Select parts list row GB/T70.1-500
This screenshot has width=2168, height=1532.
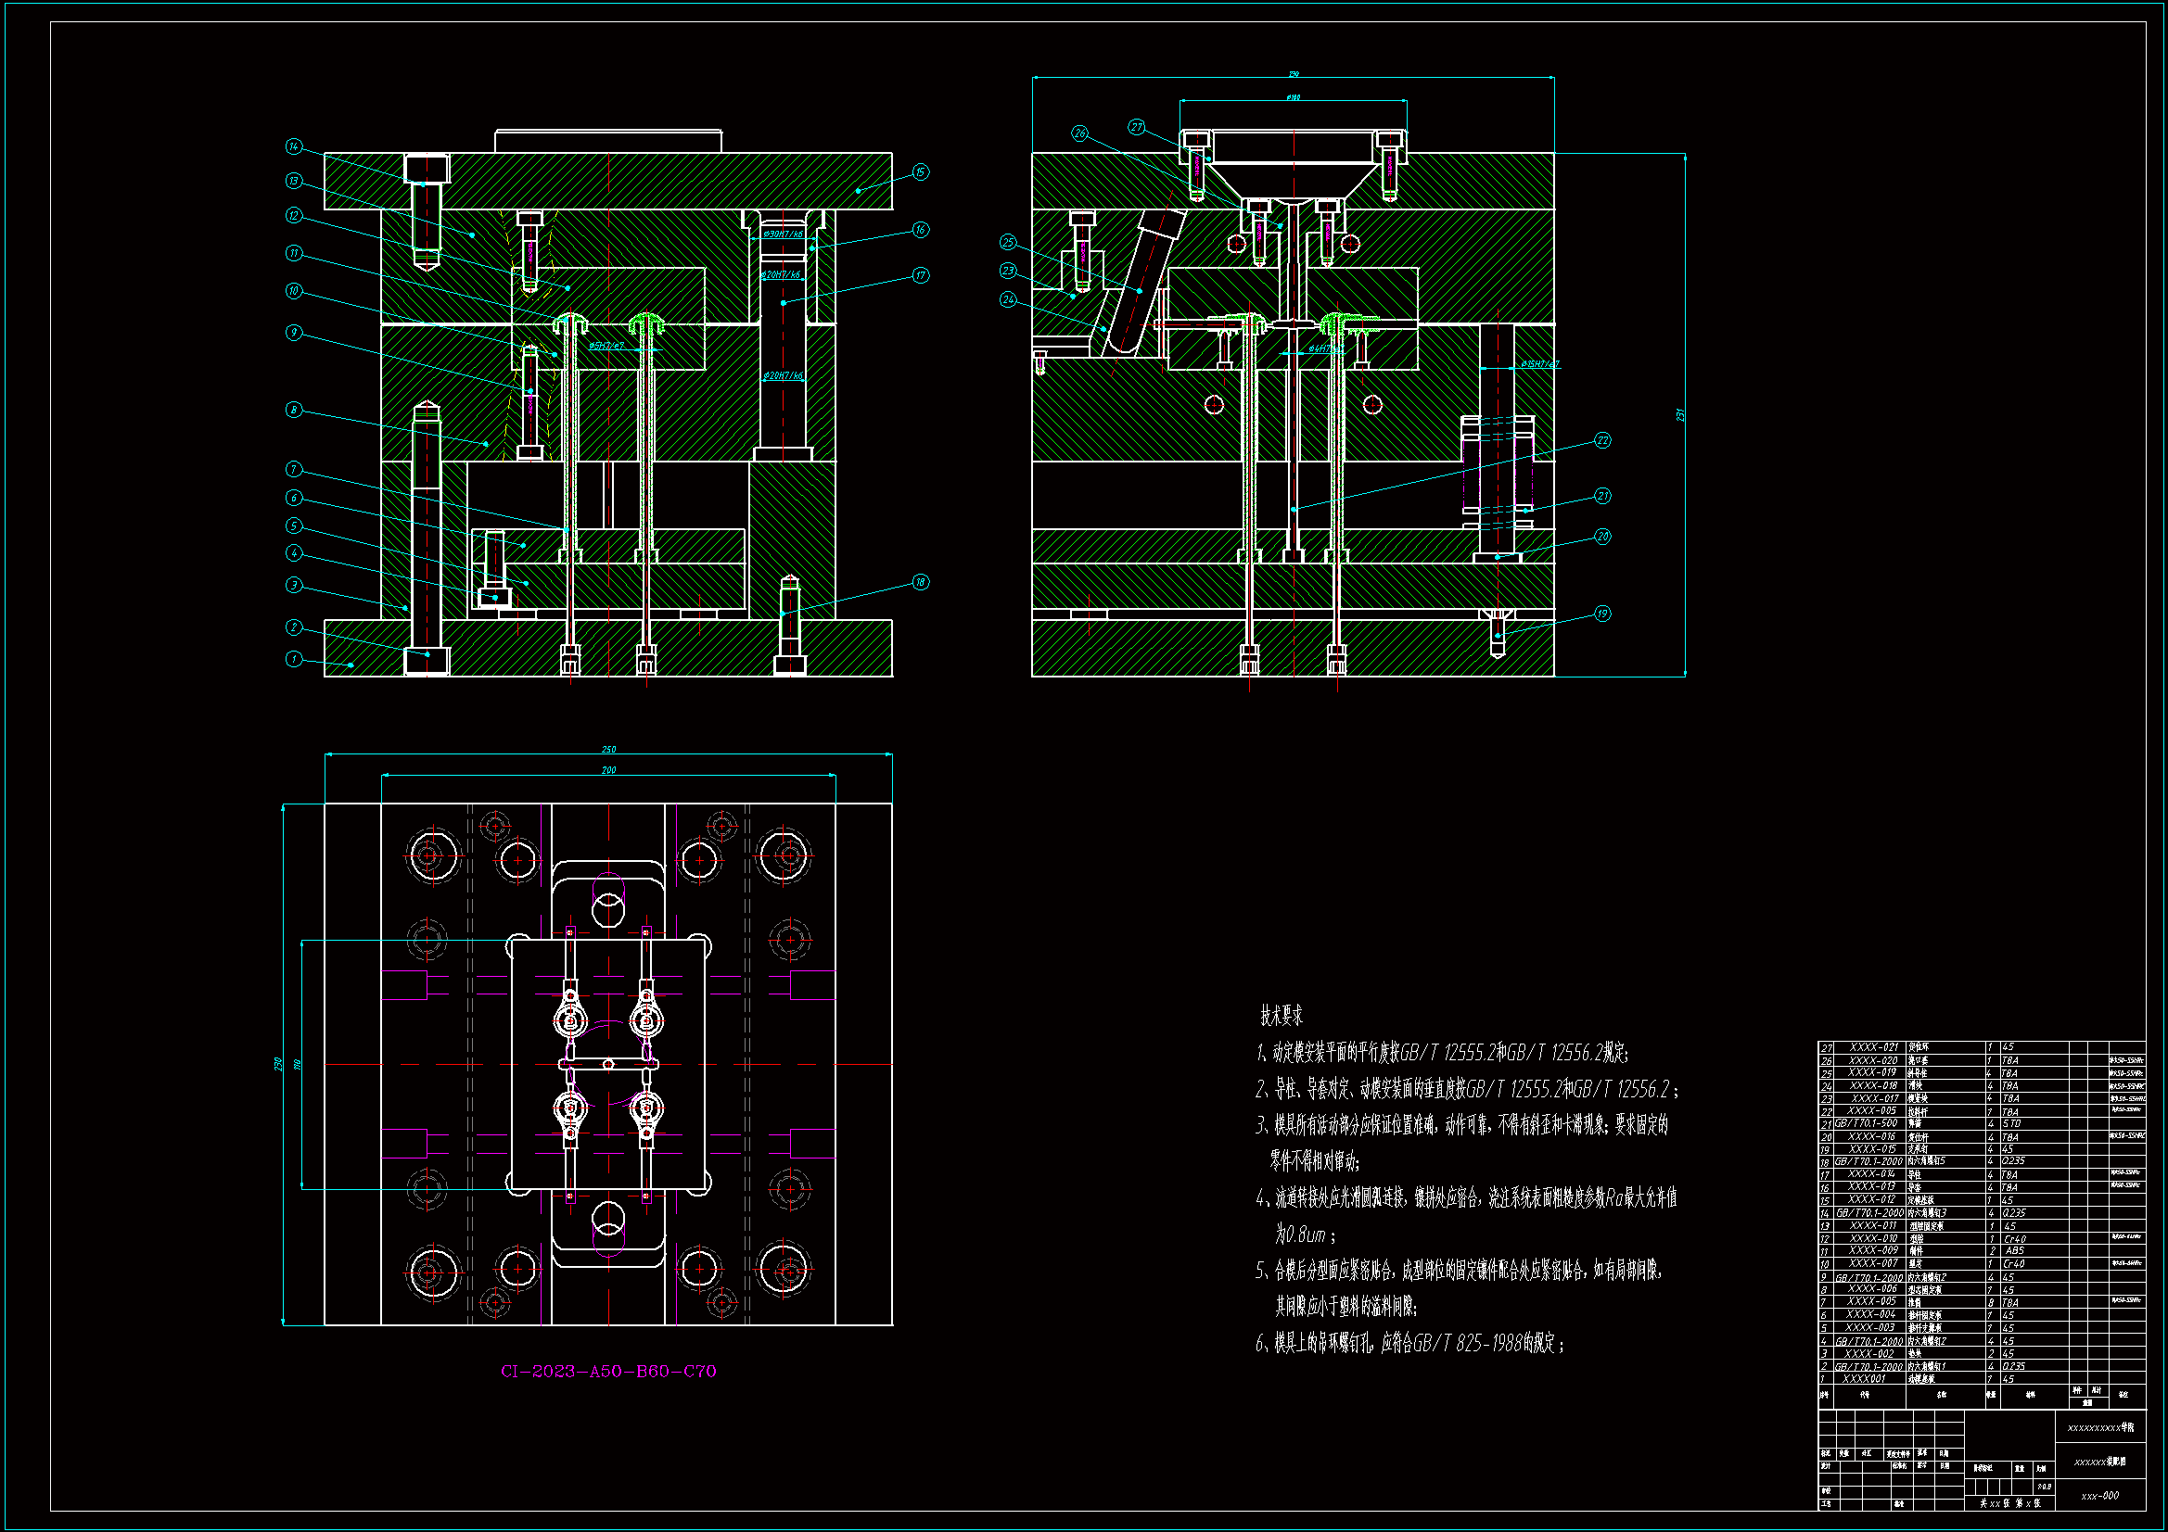(1865, 1123)
